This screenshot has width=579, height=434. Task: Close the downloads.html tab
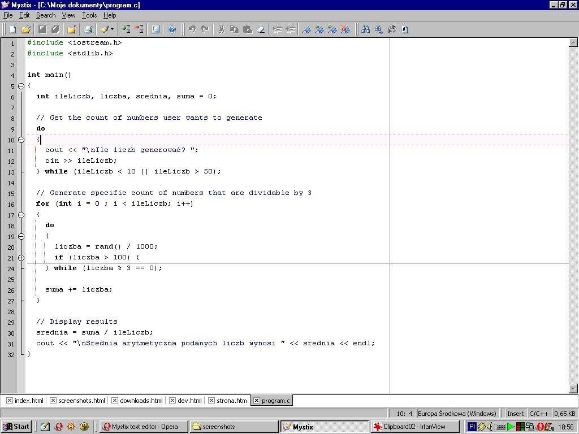[x=115, y=401]
